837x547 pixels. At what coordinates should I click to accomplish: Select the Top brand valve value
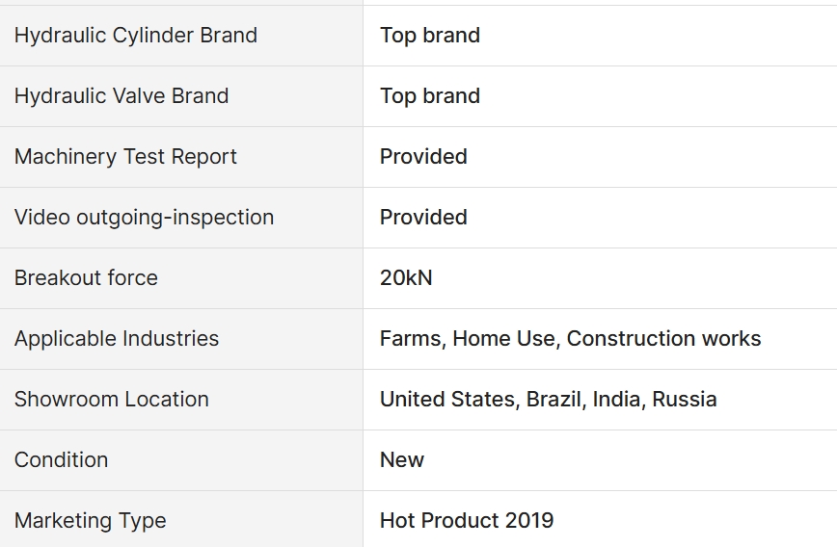(x=430, y=96)
